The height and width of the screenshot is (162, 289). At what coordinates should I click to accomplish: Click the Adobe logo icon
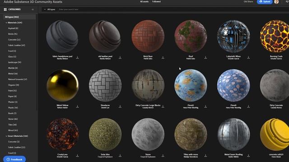pyautogui.click(x=287, y=1)
